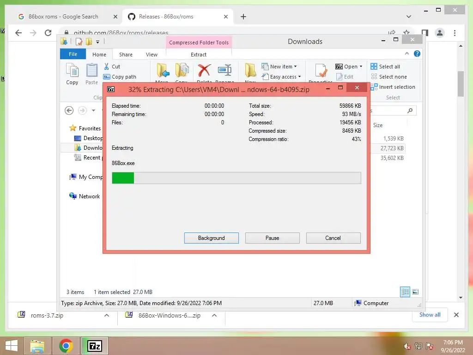The image size is (473, 355).
Task: Click muted volume tray icon
Action: coord(407,346)
